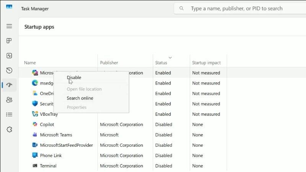This screenshot has width=306, height=172.
Task: Select the Terminal row name
Action: (x=48, y=166)
